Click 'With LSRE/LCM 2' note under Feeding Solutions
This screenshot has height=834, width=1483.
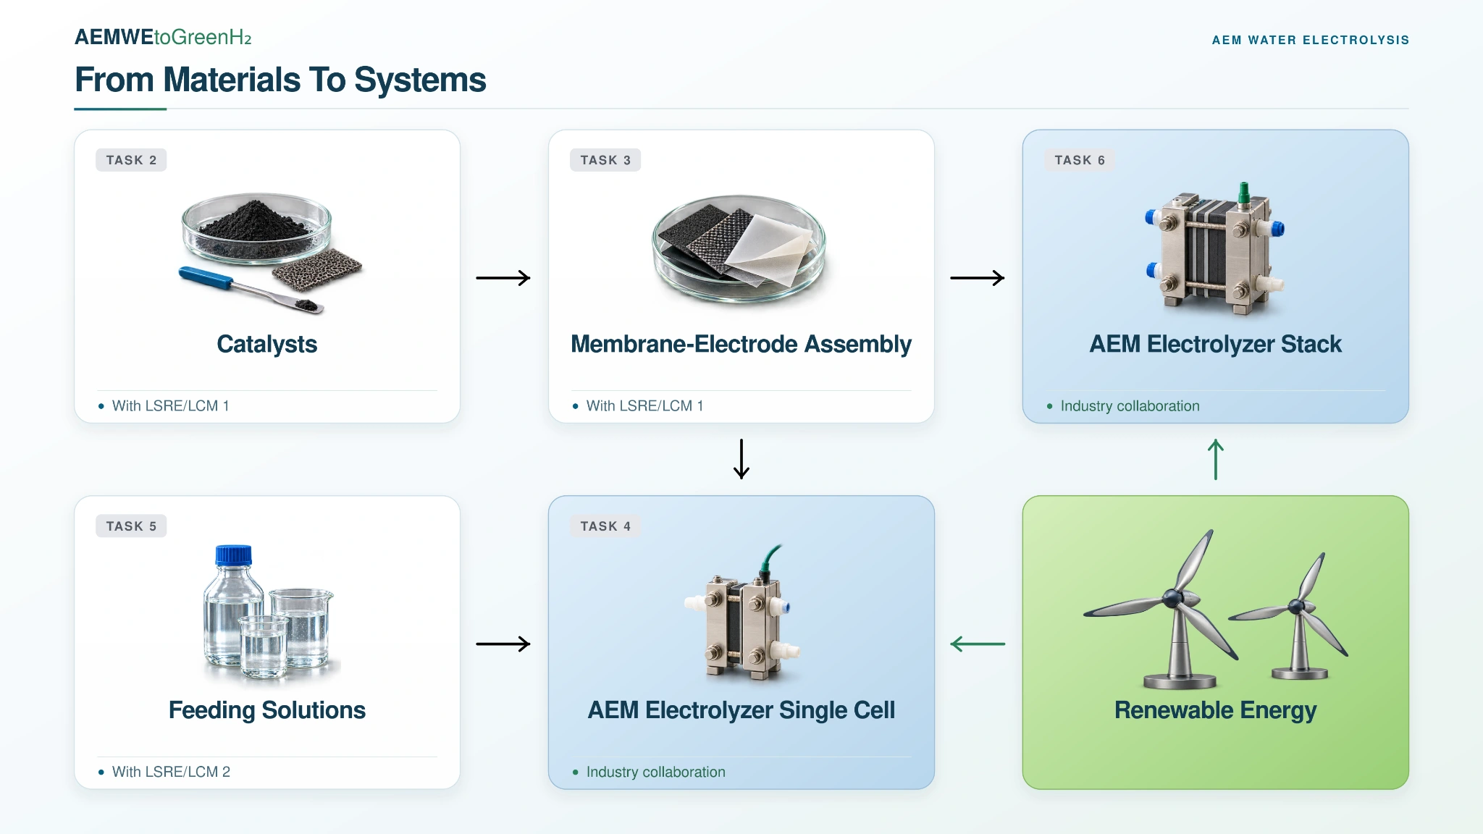(x=171, y=772)
